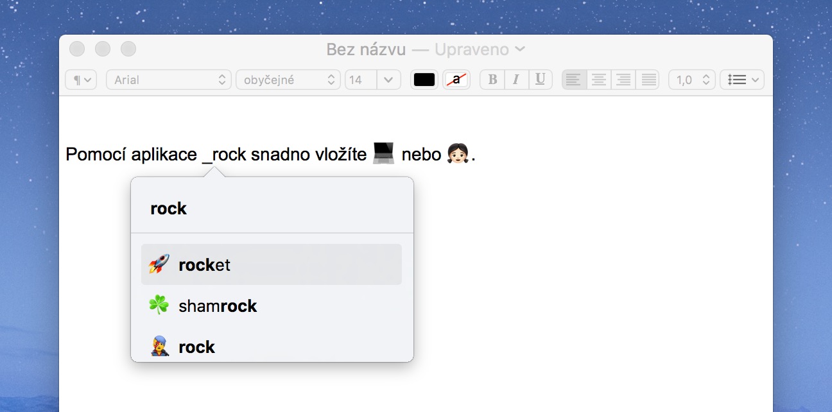832x412 pixels.
Task: Open the obyčejné typeface style dropdown
Action: click(x=288, y=80)
